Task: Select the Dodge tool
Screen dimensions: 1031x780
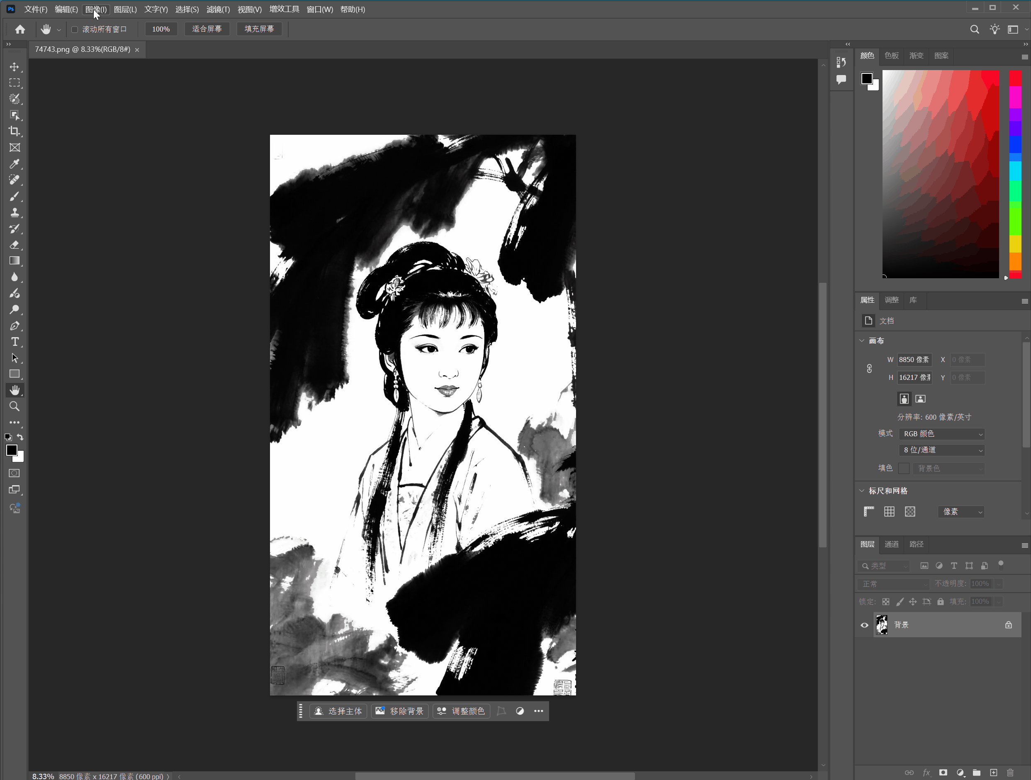Action: [15, 309]
